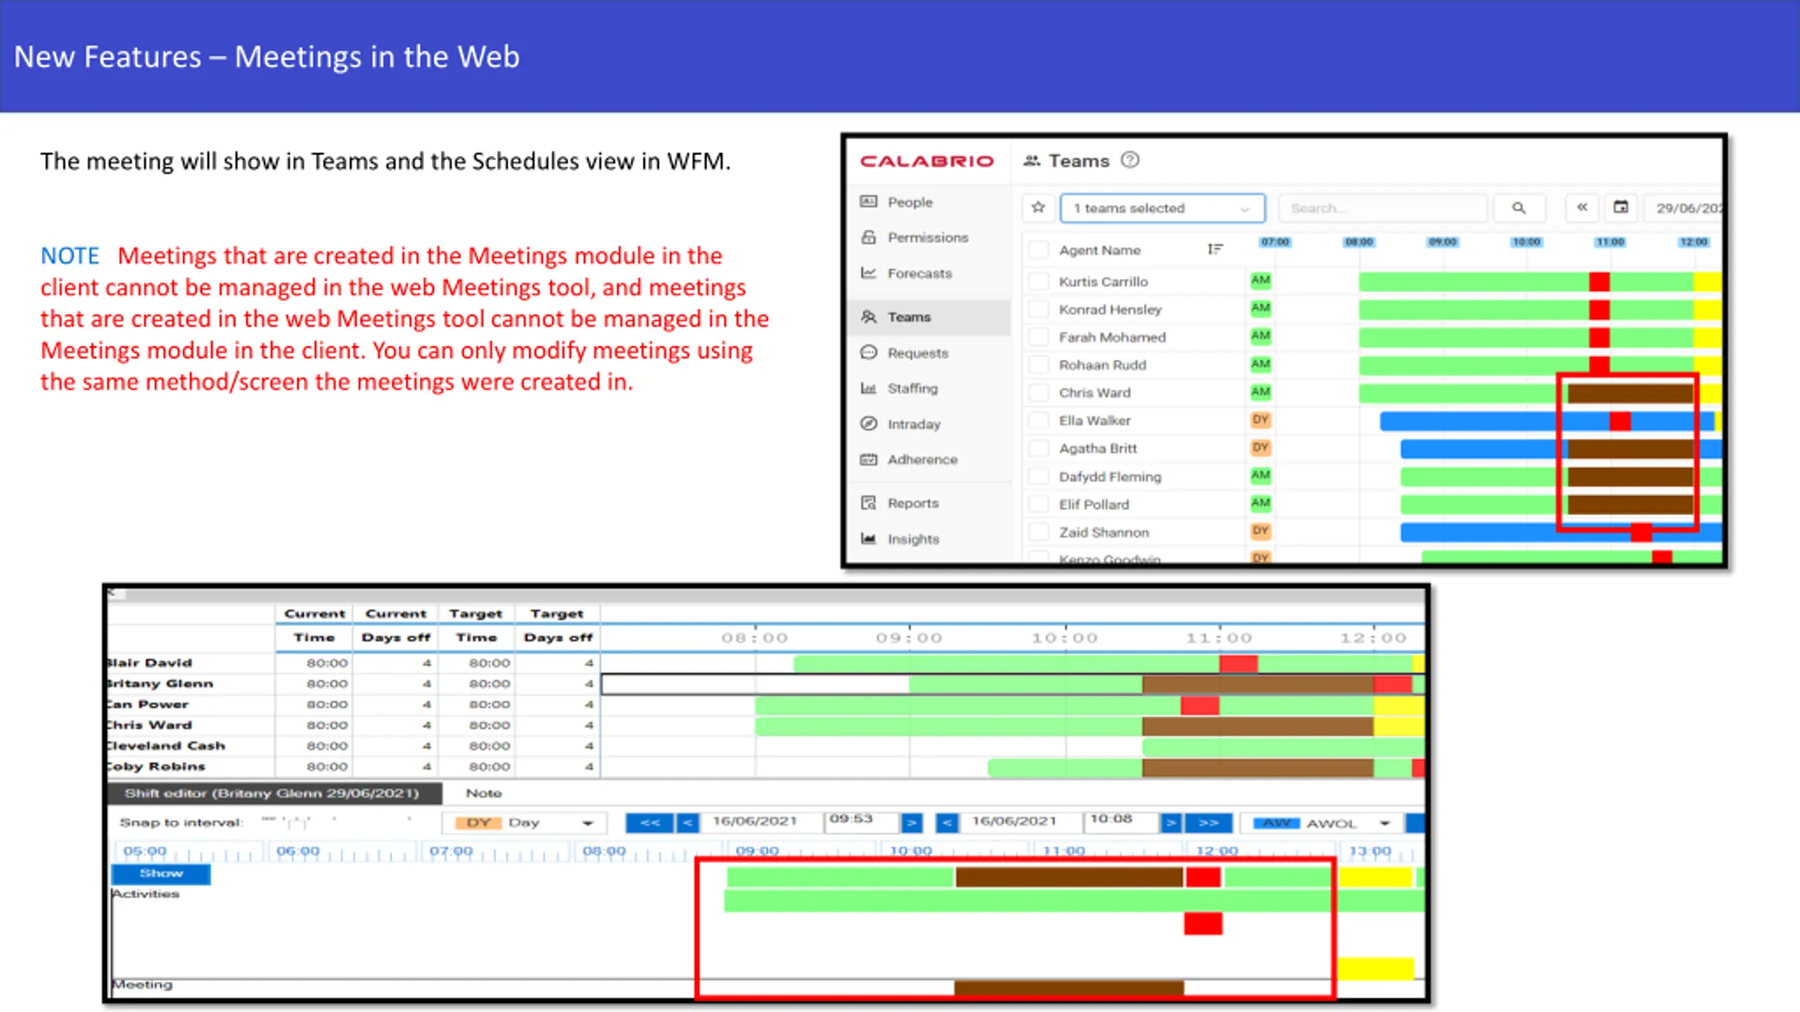The height and width of the screenshot is (1012, 1800).
Task: Tick the checkbox for Farah Mohamed
Action: 1039,337
